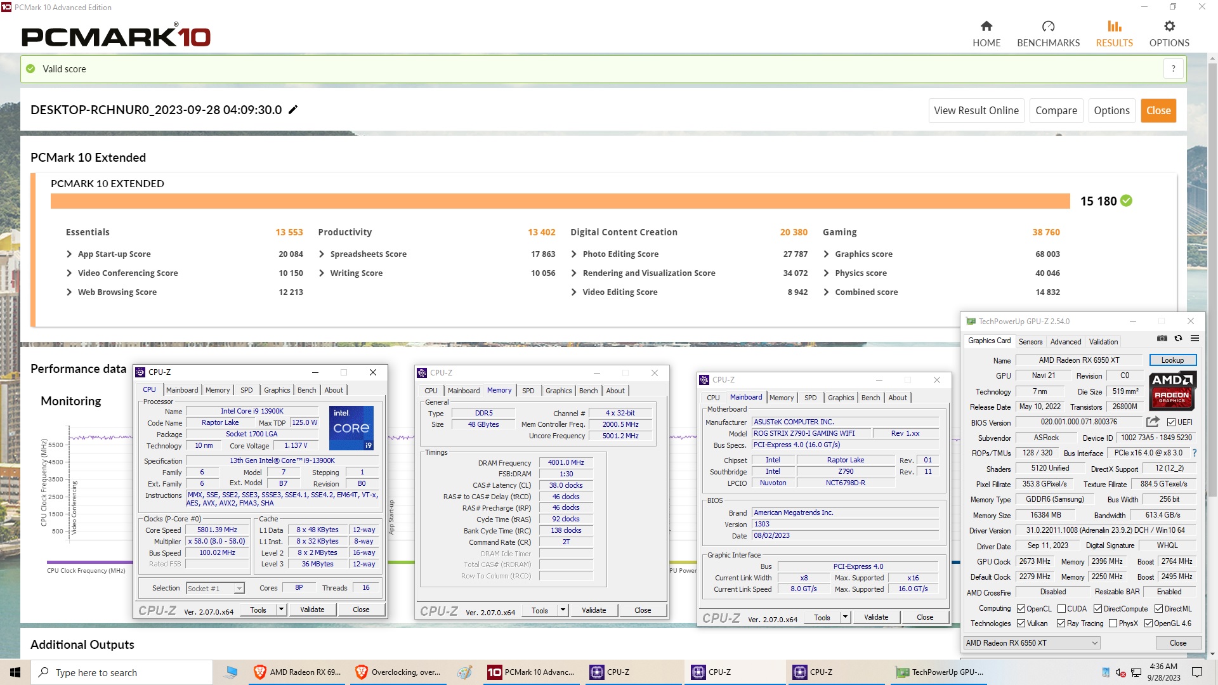Toggle the Ray Tracing checkbox in GPU-Z
This screenshot has width=1218, height=685.
(x=1061, y=623)
